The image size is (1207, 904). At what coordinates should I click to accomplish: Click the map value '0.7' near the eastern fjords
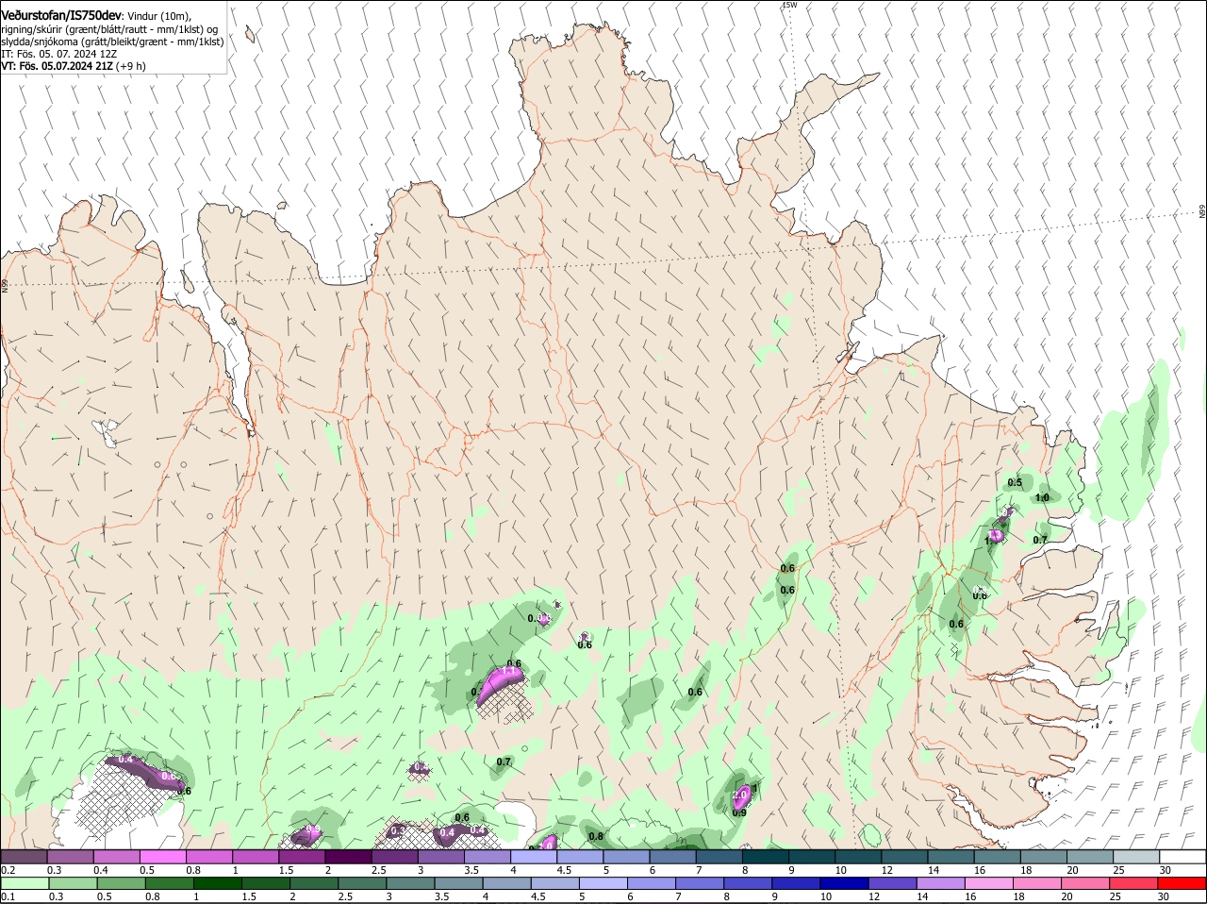(x=1040, y=540)
